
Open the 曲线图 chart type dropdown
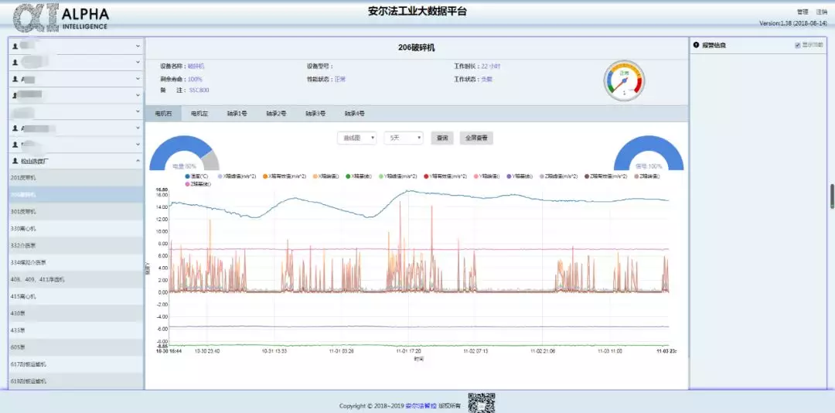(356, 138)
